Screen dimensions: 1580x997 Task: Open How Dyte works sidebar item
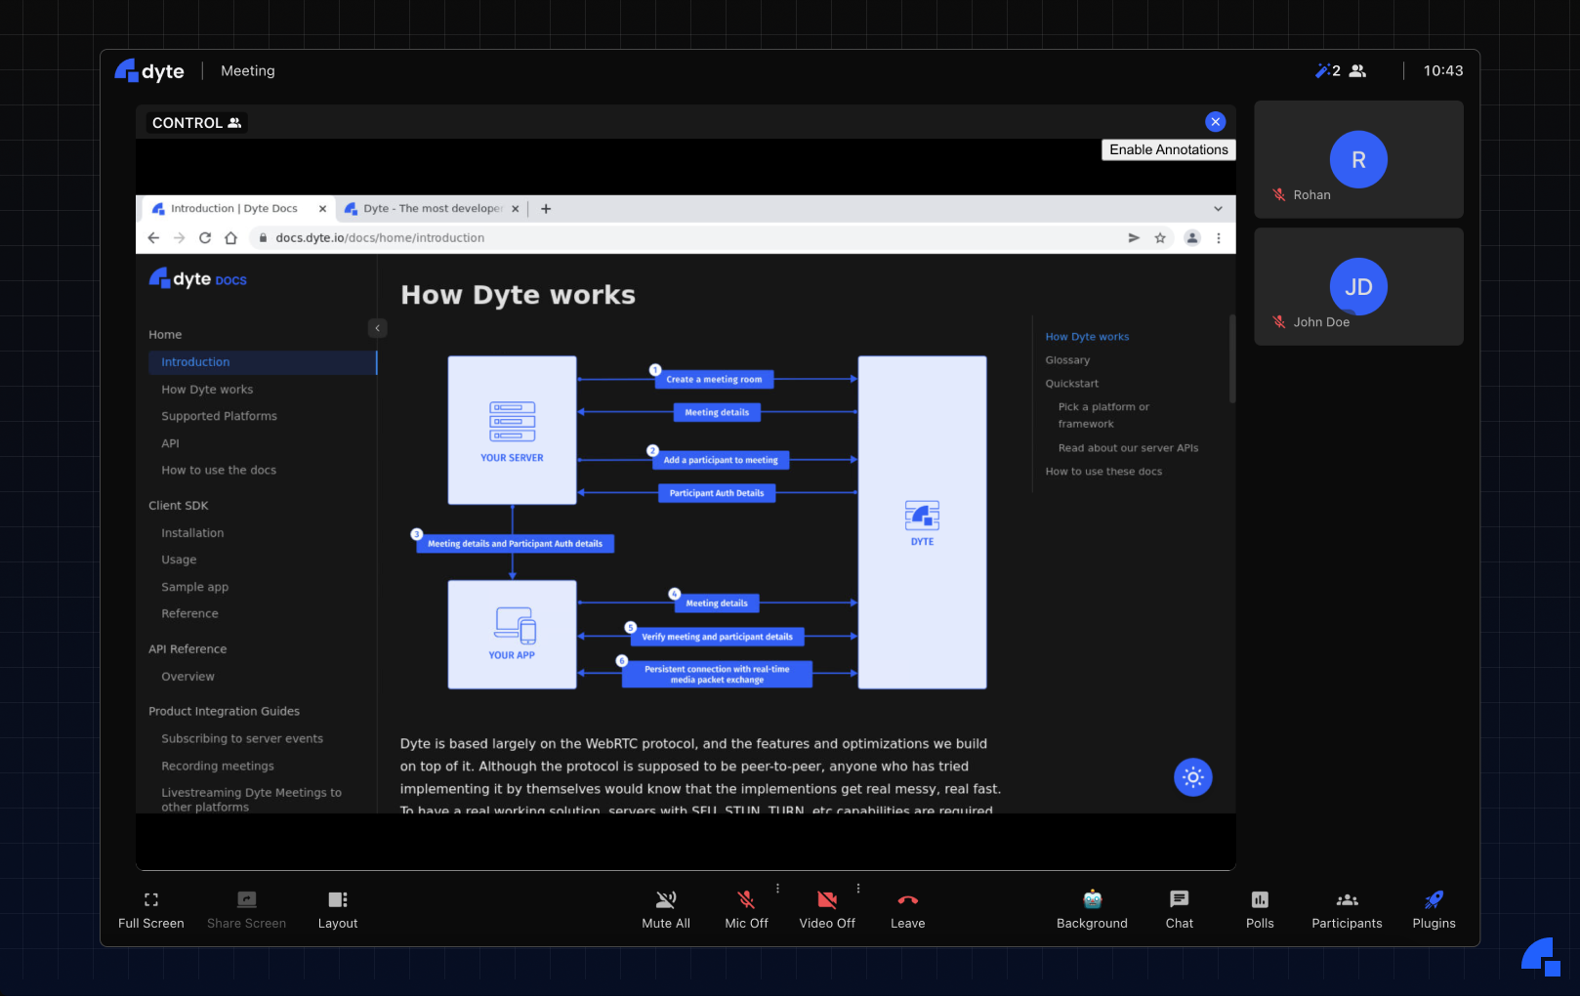point(207,390)
